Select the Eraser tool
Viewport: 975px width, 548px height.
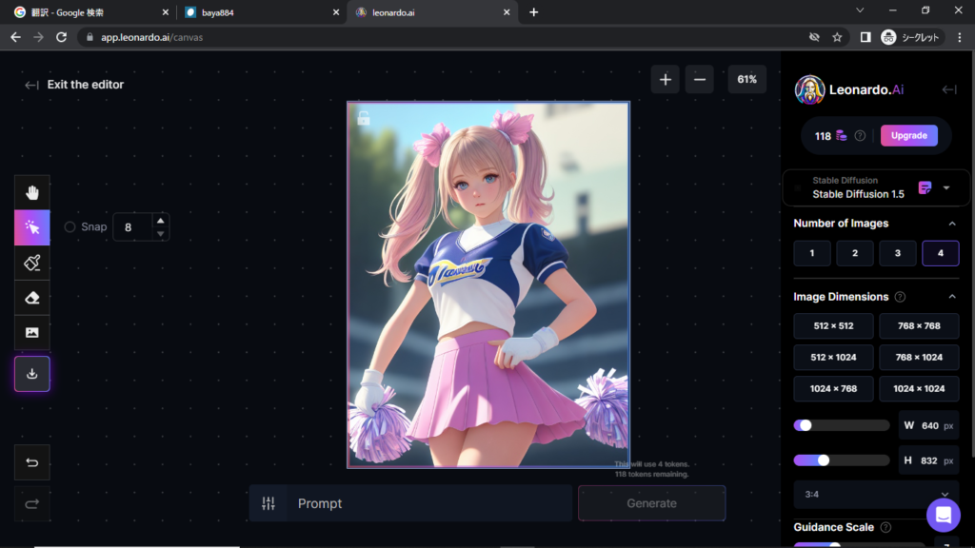point(32,298)
